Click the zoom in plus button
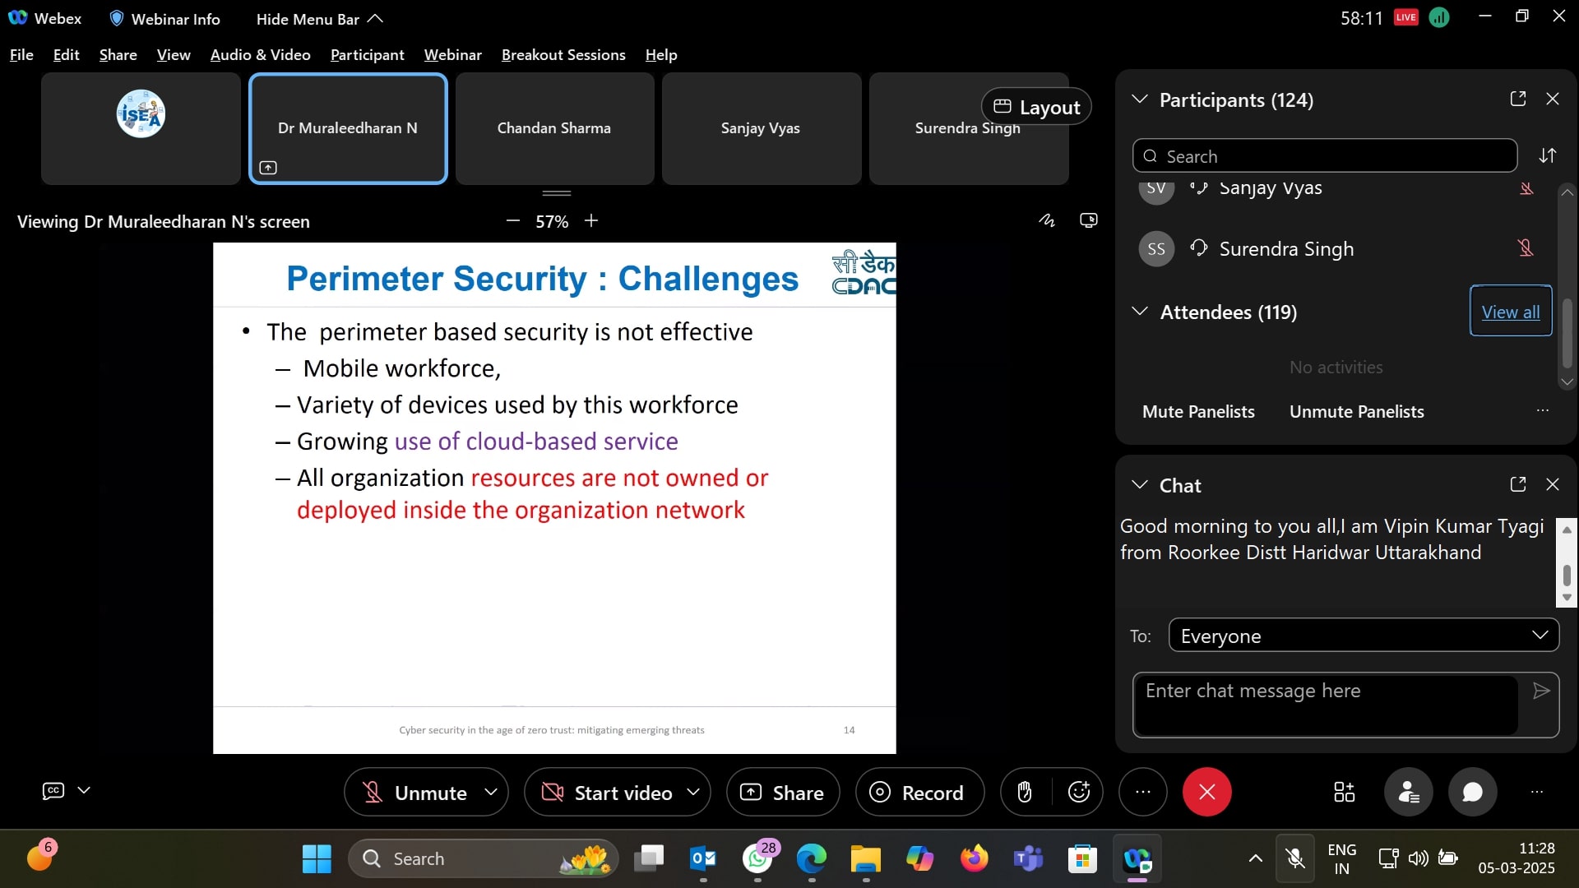 (591, 221)
